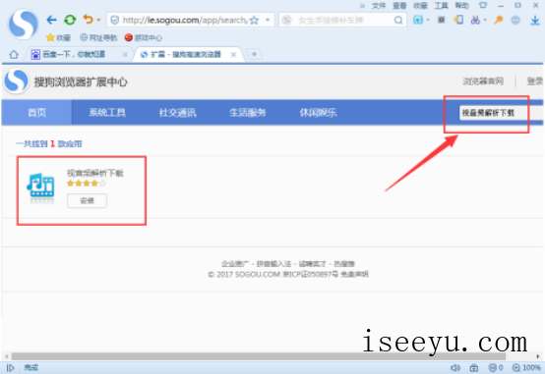Select the 生活服务 category
The width and height of the screenshot is (545, 374).
pyautogui.click(x=248, y=113)
